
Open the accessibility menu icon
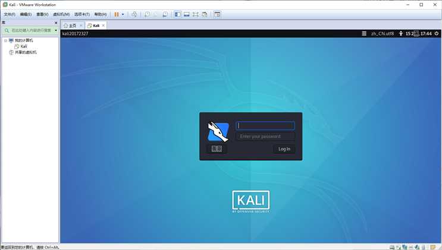point(400,33)
